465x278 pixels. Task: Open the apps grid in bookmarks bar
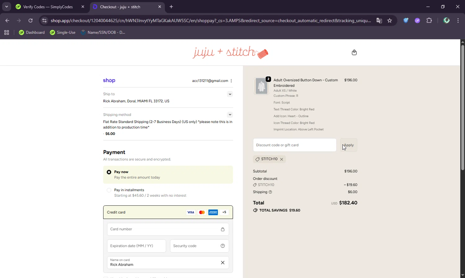tap(7, 32)
